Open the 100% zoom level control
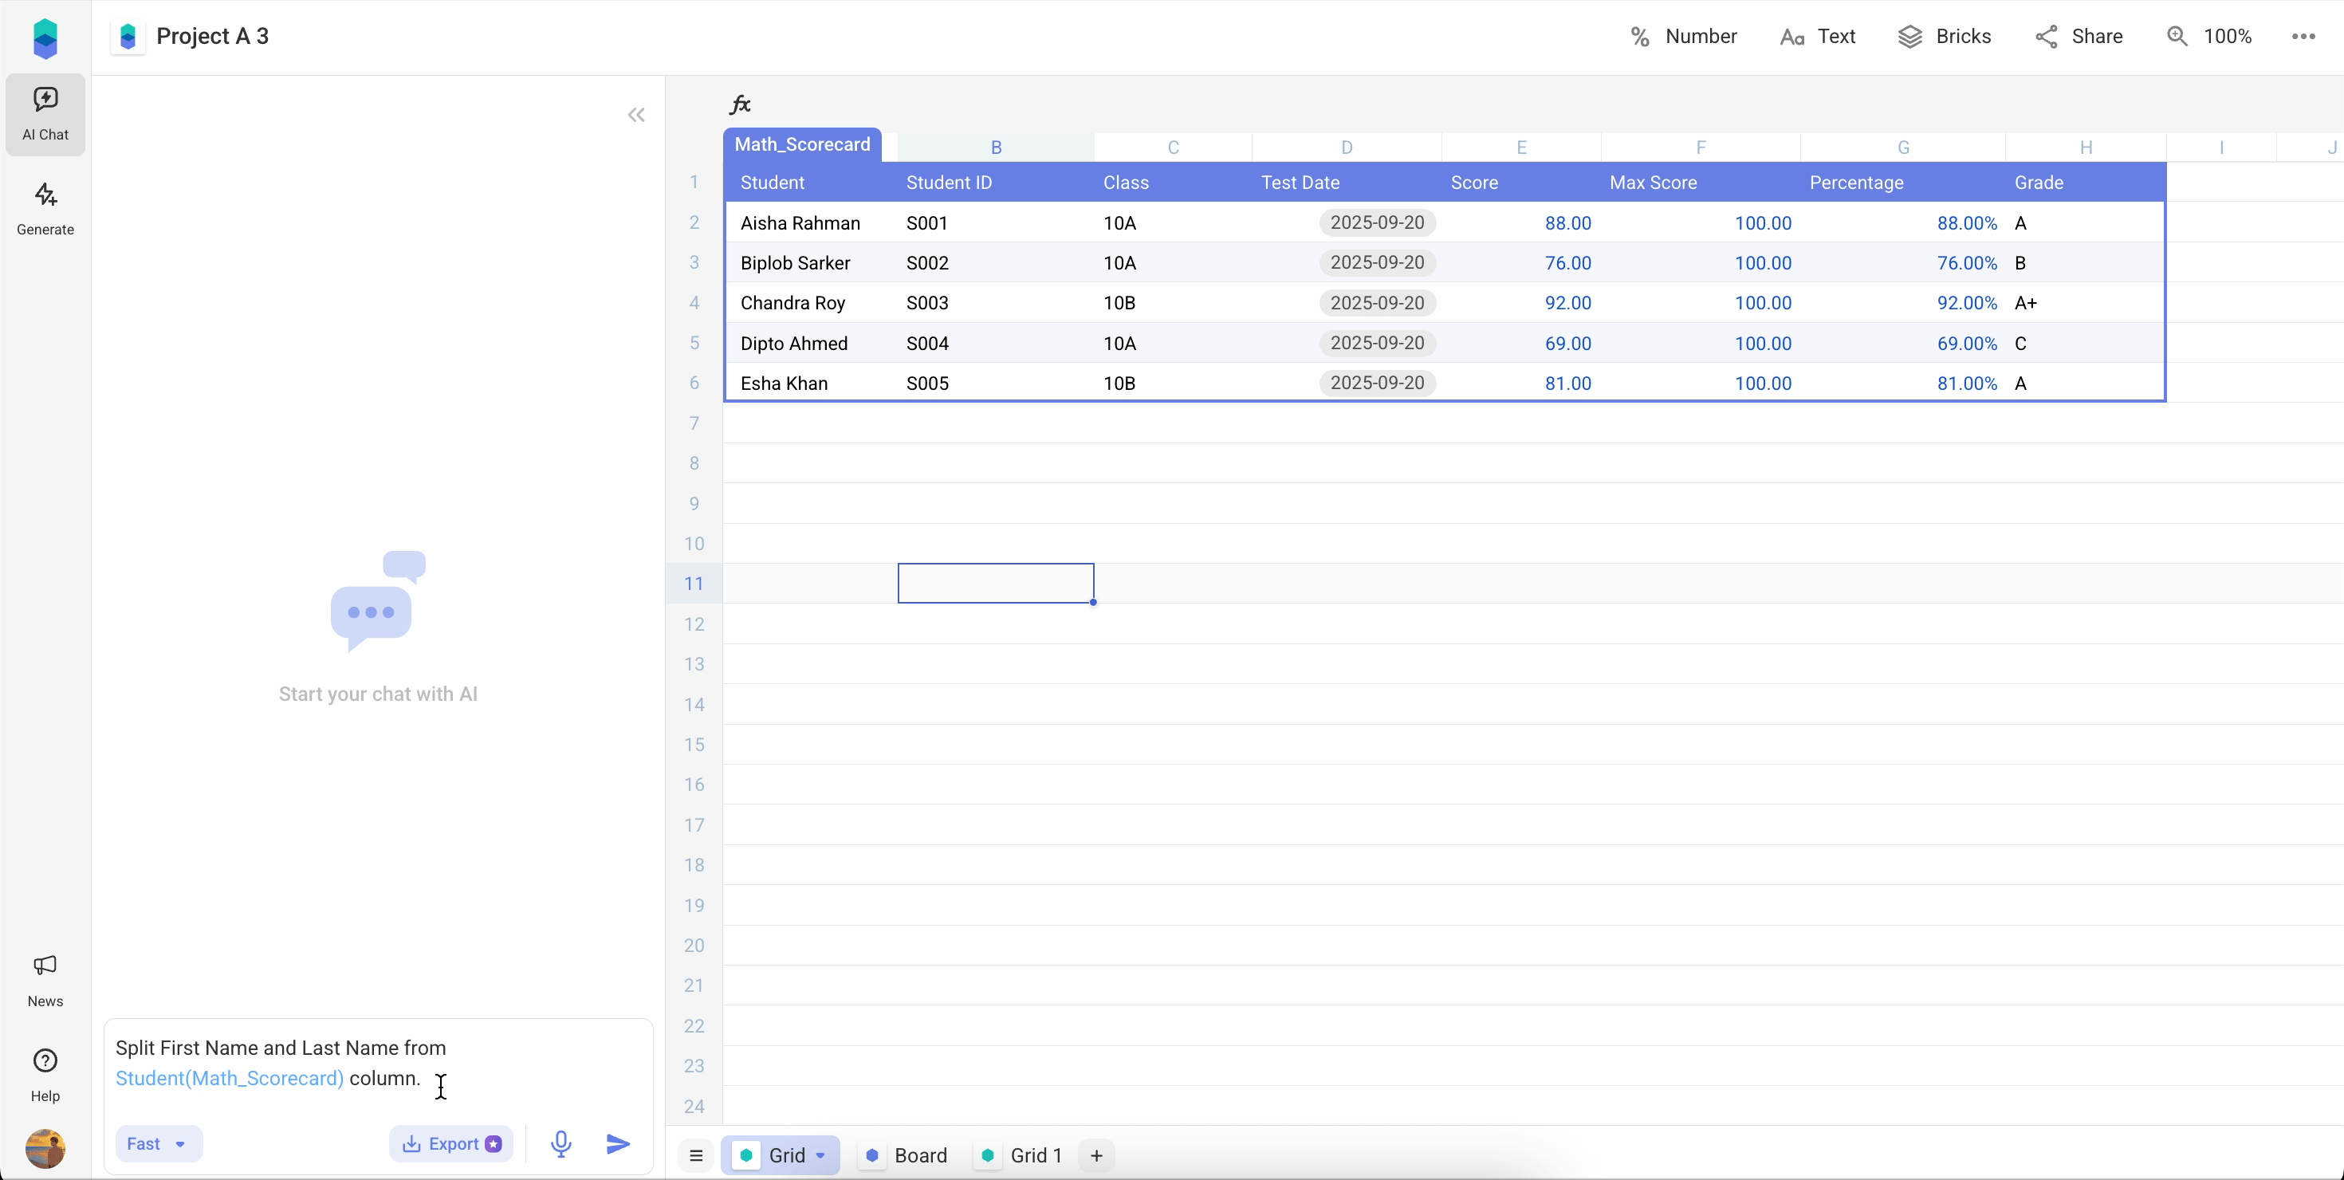Screen dimensions: 2344x1180 coord(2209,37)
